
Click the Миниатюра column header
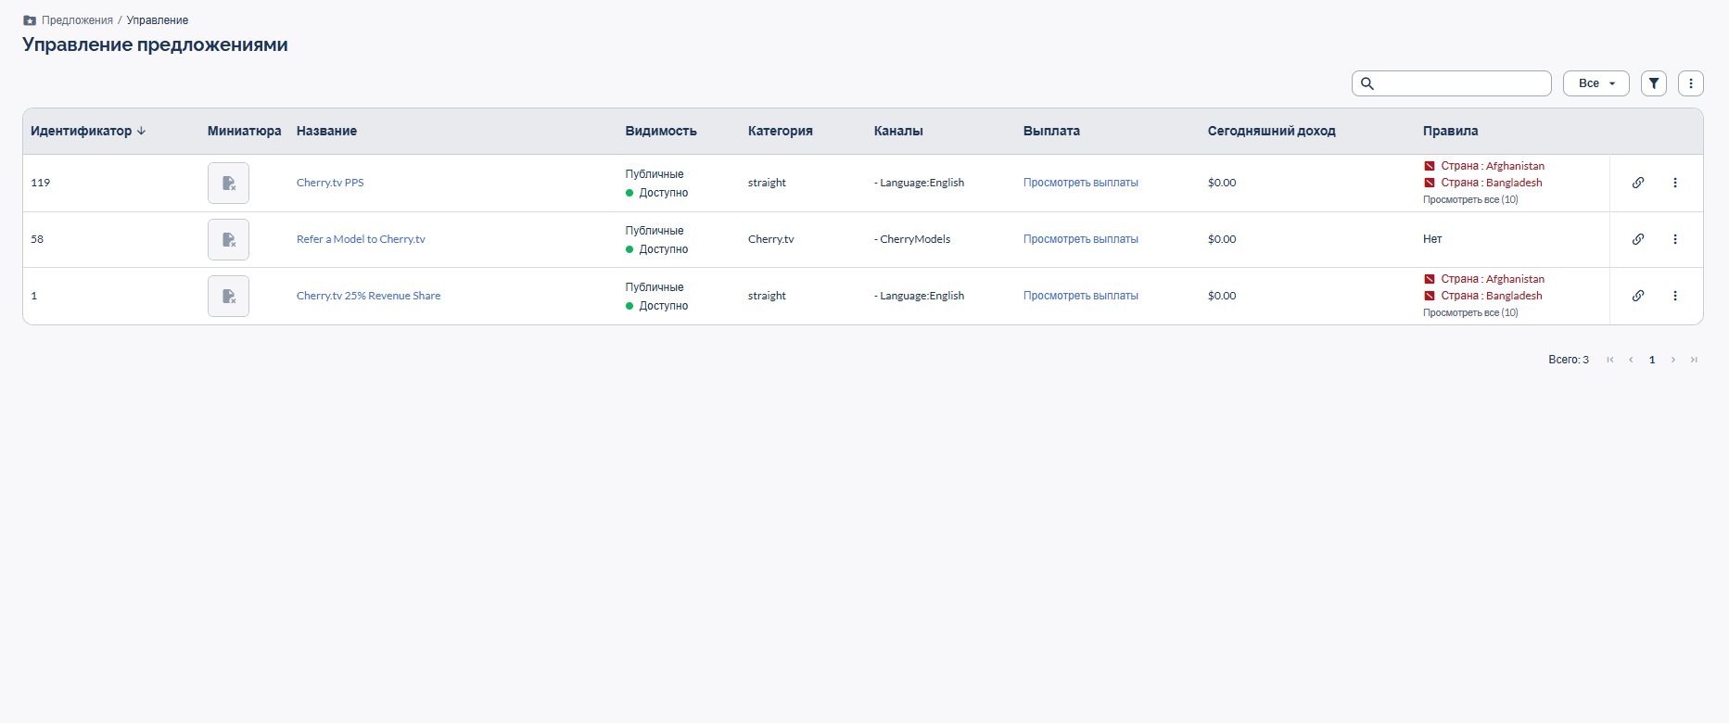(245, 131)
